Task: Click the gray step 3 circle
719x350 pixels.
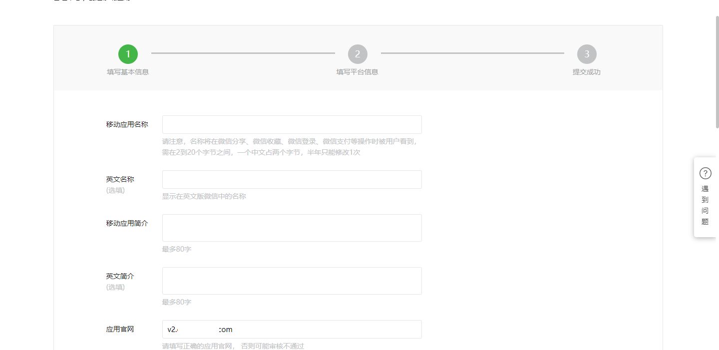Action: point(587,54)
